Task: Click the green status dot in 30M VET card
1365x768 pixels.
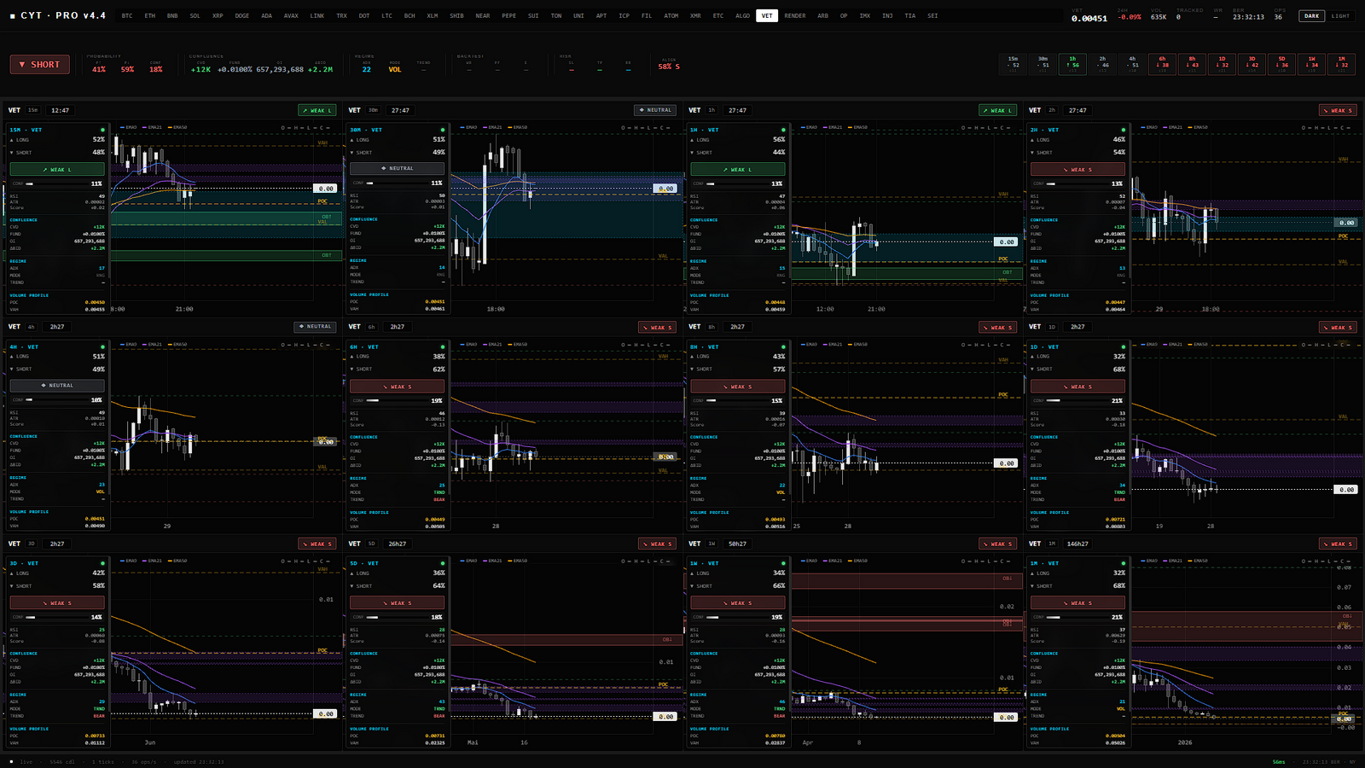Action: tap(442, 130)
